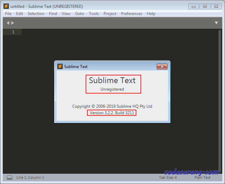The image size is (225, 184).
Task: Open the Goto menu
Action: [x=80, y=14]
